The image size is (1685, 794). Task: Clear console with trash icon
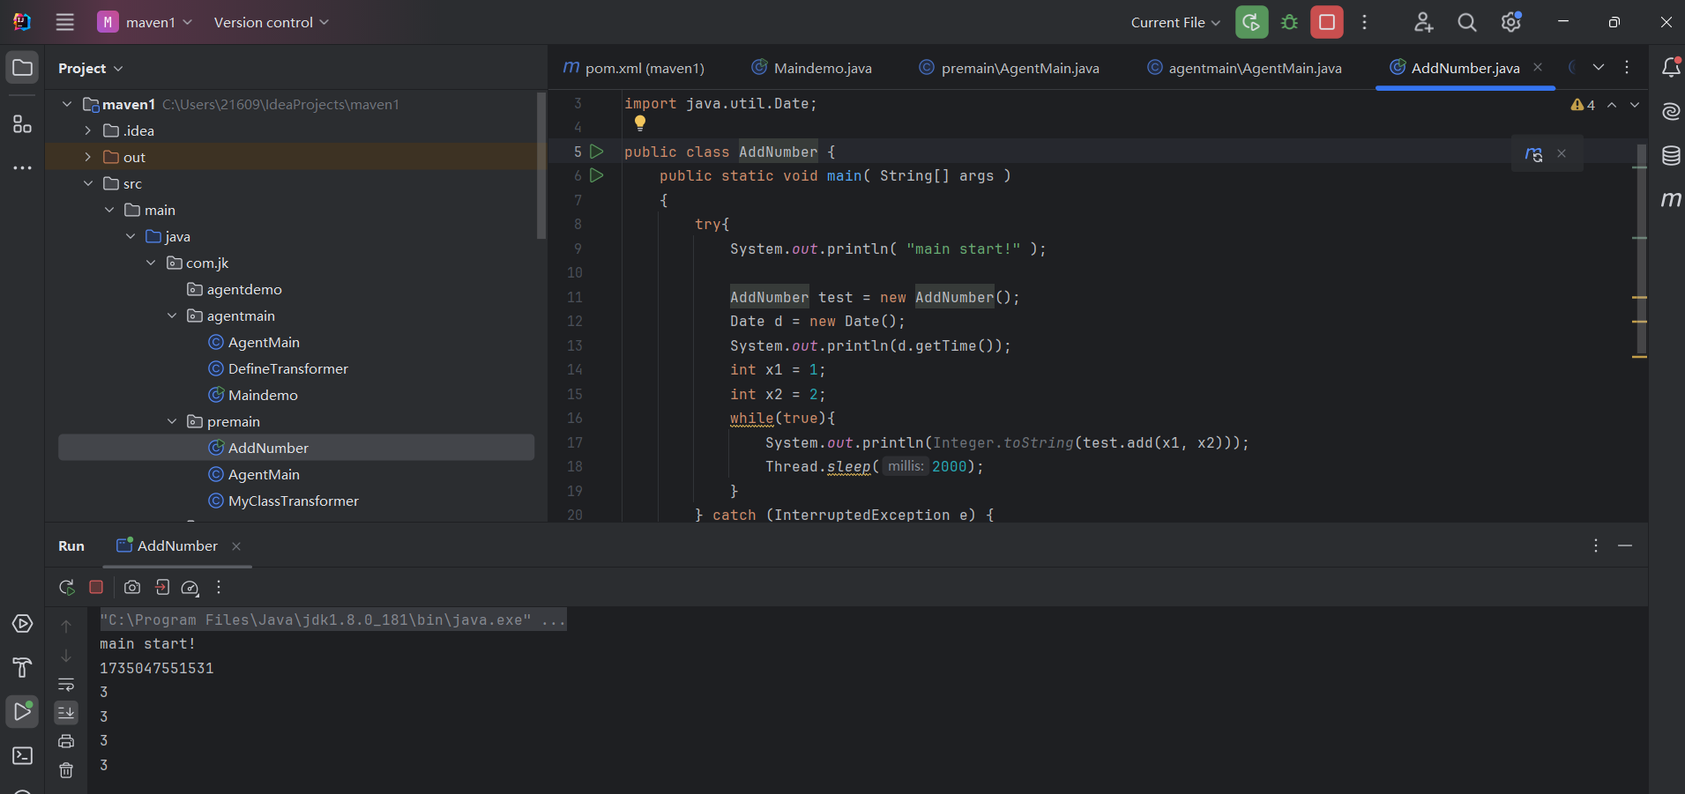pos(66,770)
